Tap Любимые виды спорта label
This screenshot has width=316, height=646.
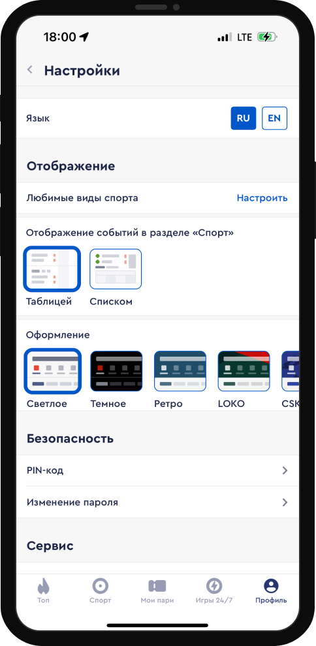pos(82,198)
